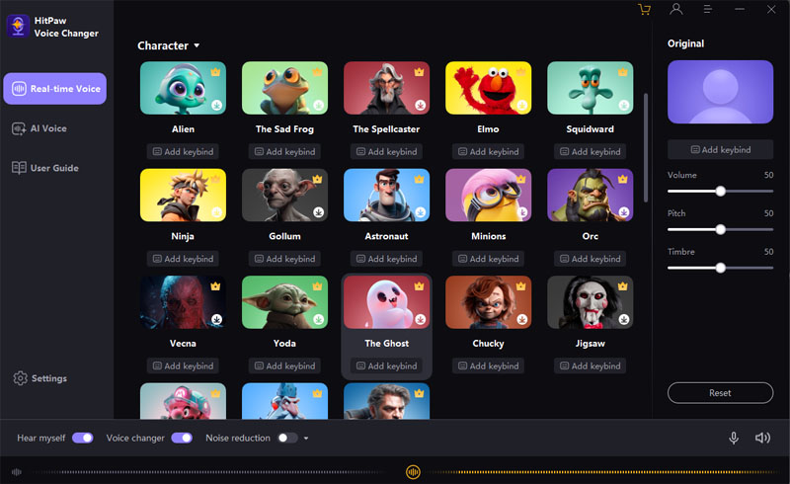Viewport: 790px width, 484px height.
Task: Click the Pitch slider handle
Action: (721, 229)
